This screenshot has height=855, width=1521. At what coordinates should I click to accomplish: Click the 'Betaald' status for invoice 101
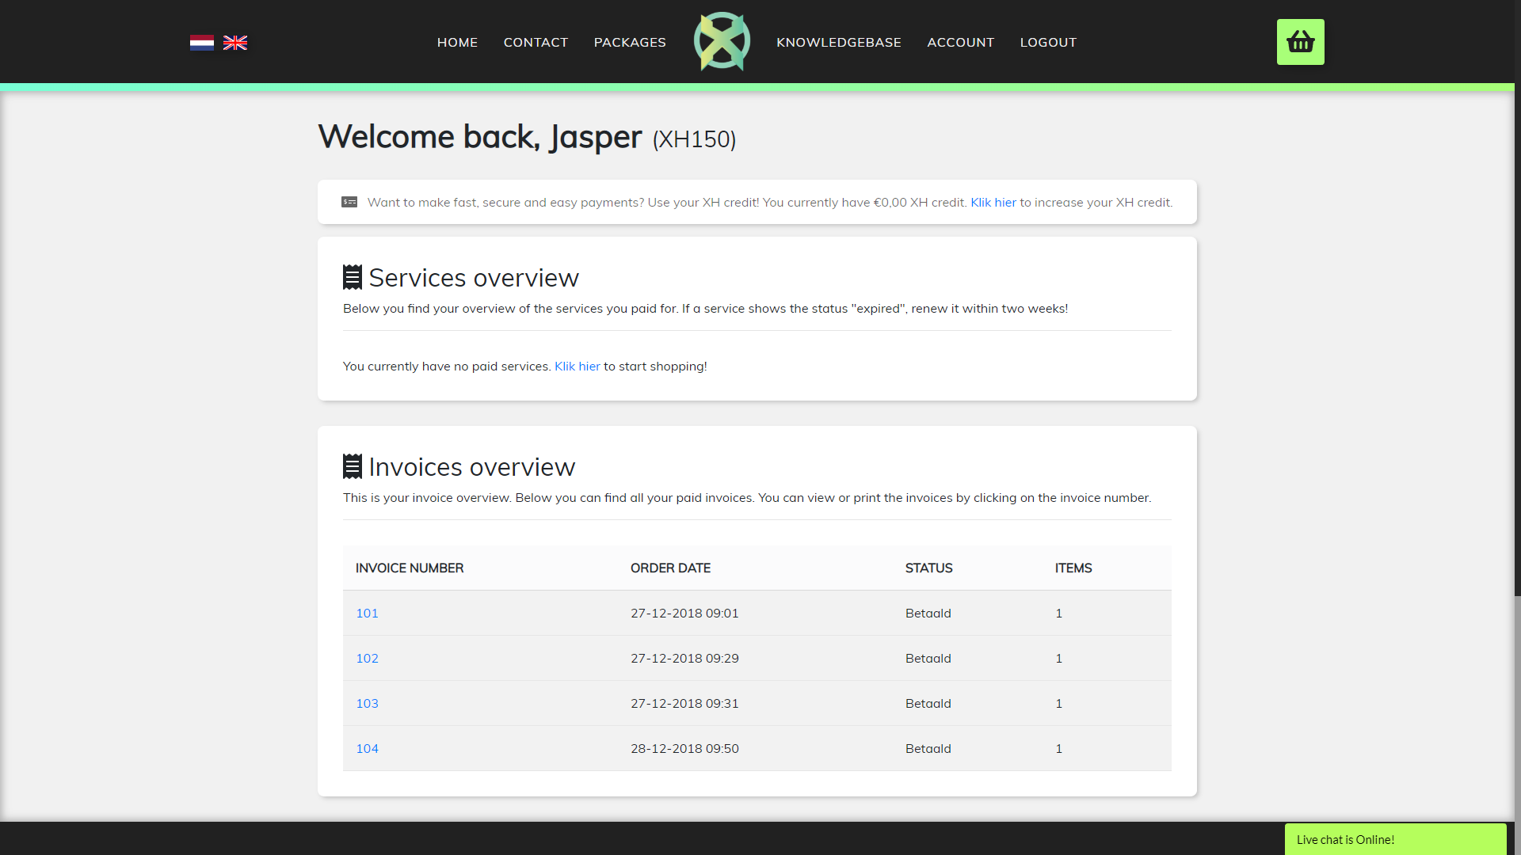(x=928, y=613)
